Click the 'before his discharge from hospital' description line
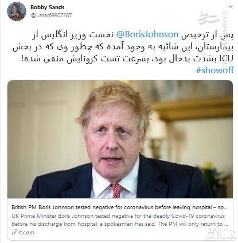Image resolution: width=238 pixels, height=243 pixels. pos(120,224)
